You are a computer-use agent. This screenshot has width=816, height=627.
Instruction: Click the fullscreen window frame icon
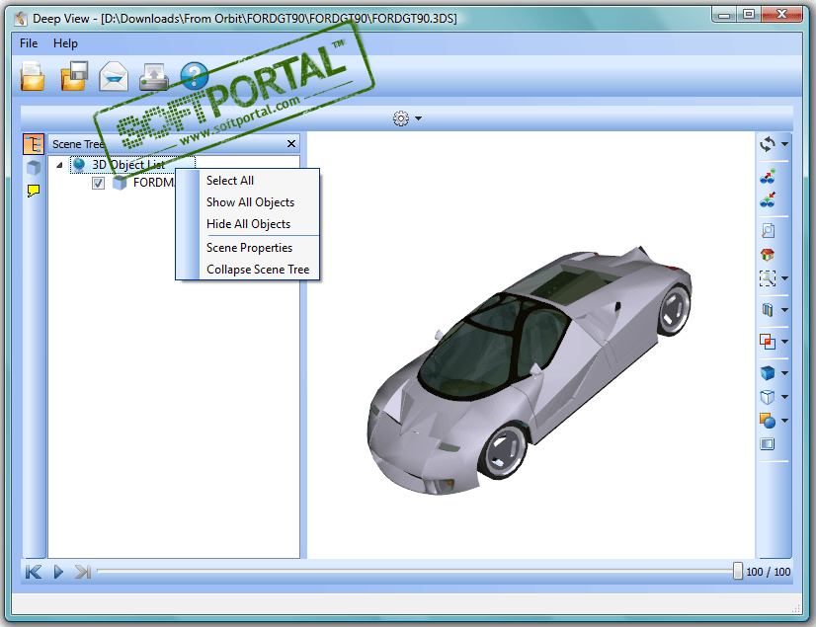point(768,444)
